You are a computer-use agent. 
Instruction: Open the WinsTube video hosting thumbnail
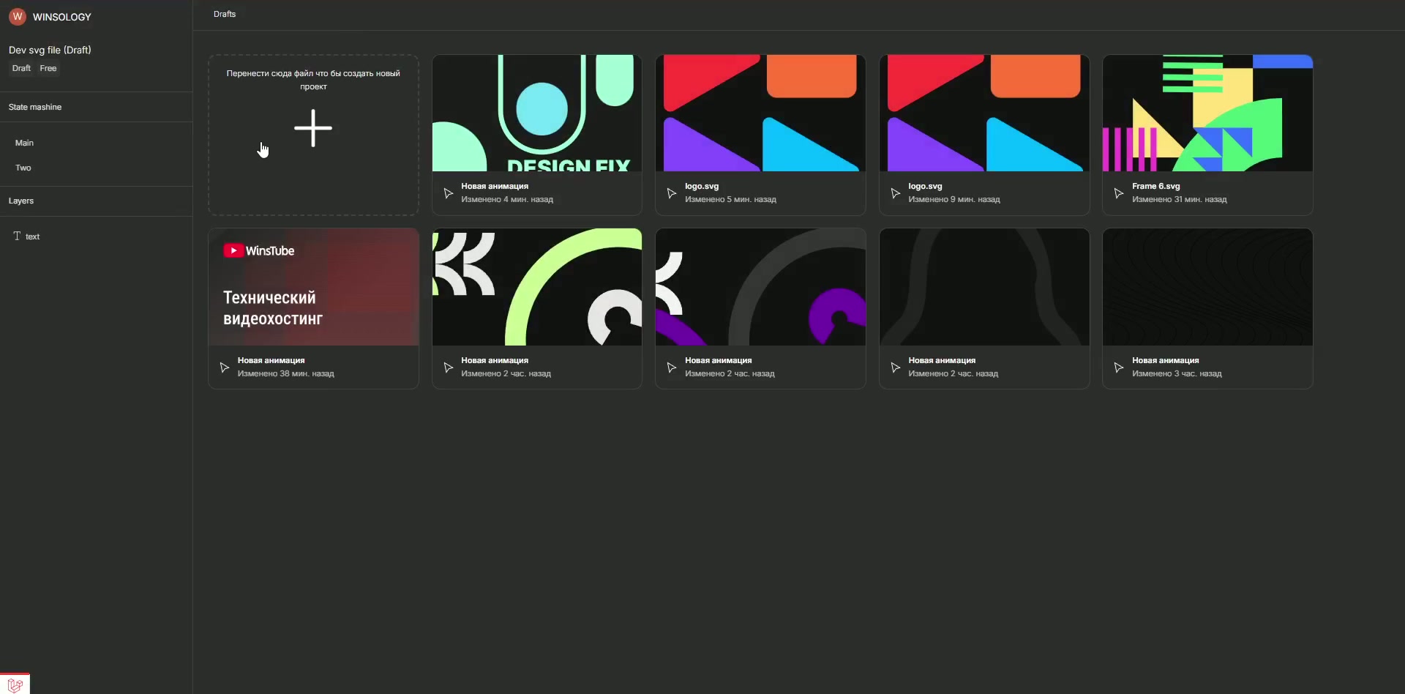click(313, 287)
